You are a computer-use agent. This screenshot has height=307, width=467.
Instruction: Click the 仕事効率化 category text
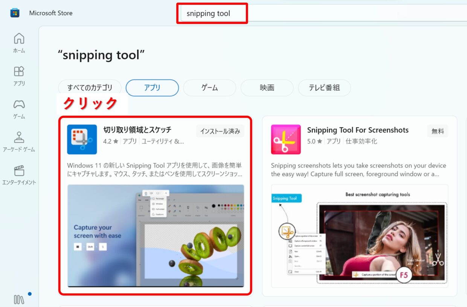click(x=361, y=141)
